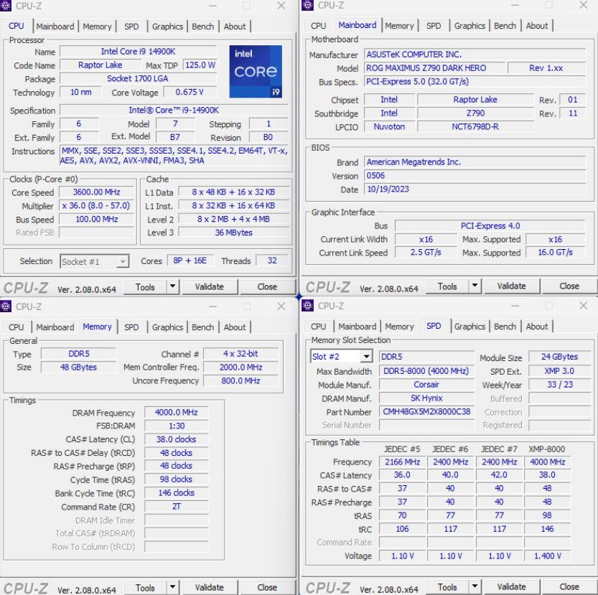Viewport: 598px width, 595px height.
Task: Click the CPU-Z title bar icon in the SPD window
Action: [x=309, y=306]
